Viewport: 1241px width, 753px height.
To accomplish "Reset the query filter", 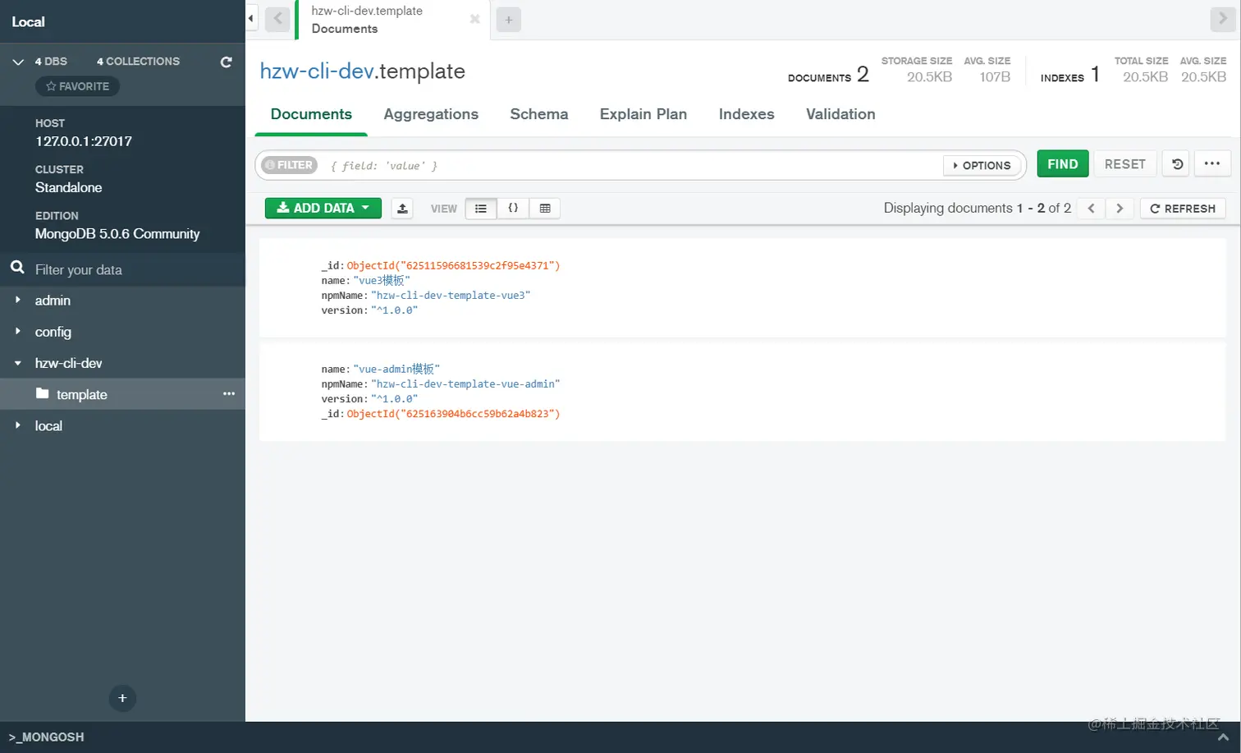I will click(x=1125, y=164).
